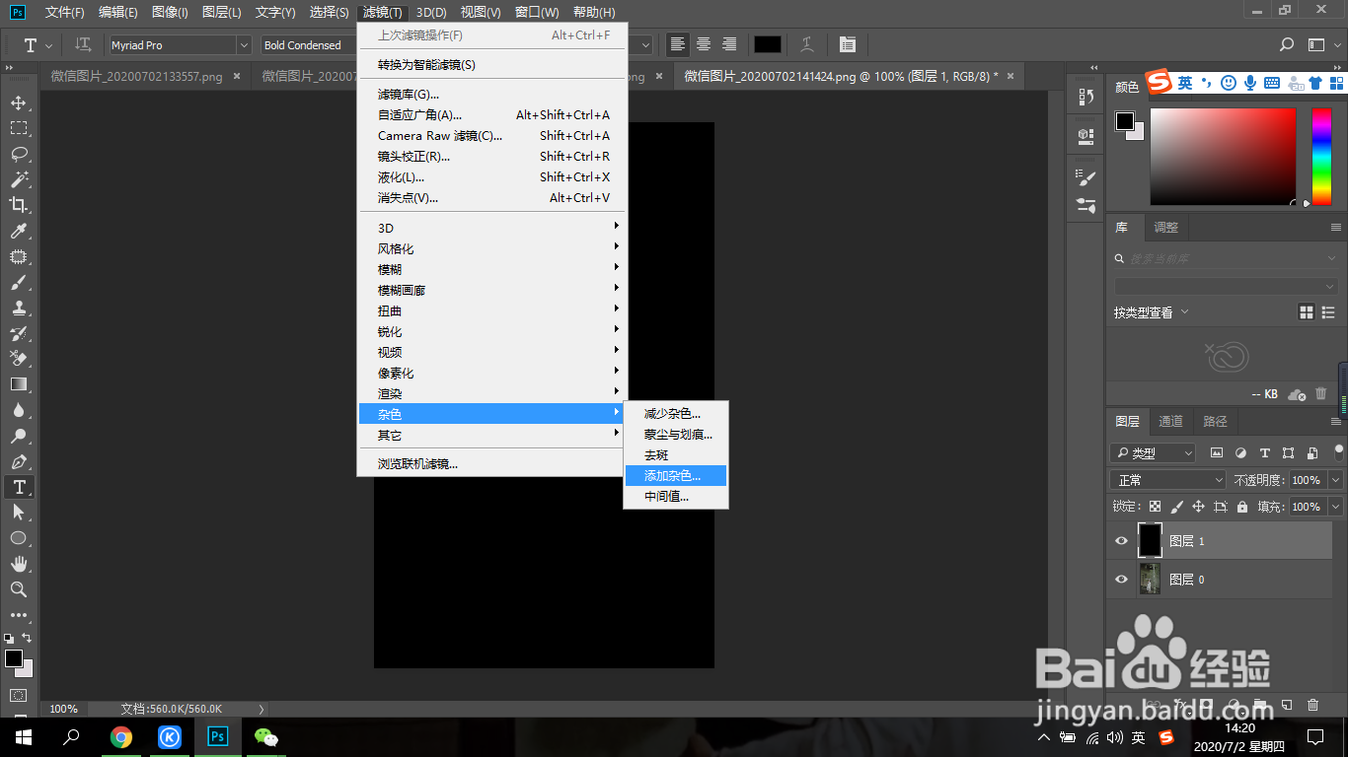Switch to the 通道 panel tab
This screenshot has width=1348, height=757.
click(x=1170, y=421)
